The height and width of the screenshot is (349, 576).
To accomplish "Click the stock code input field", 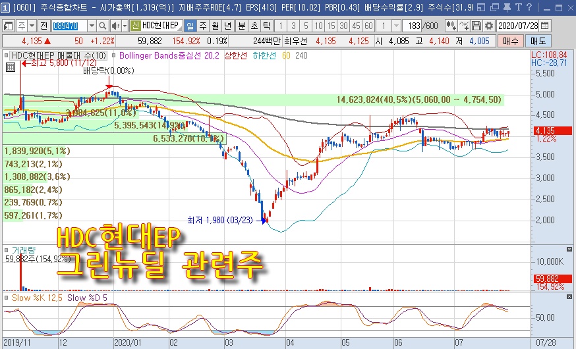I will [x=69, y=26].
